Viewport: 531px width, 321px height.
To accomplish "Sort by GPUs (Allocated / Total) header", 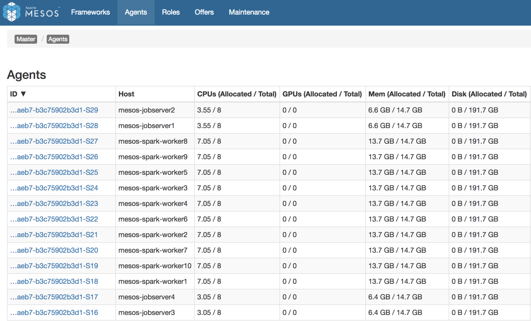I will [x=322, y=94].
